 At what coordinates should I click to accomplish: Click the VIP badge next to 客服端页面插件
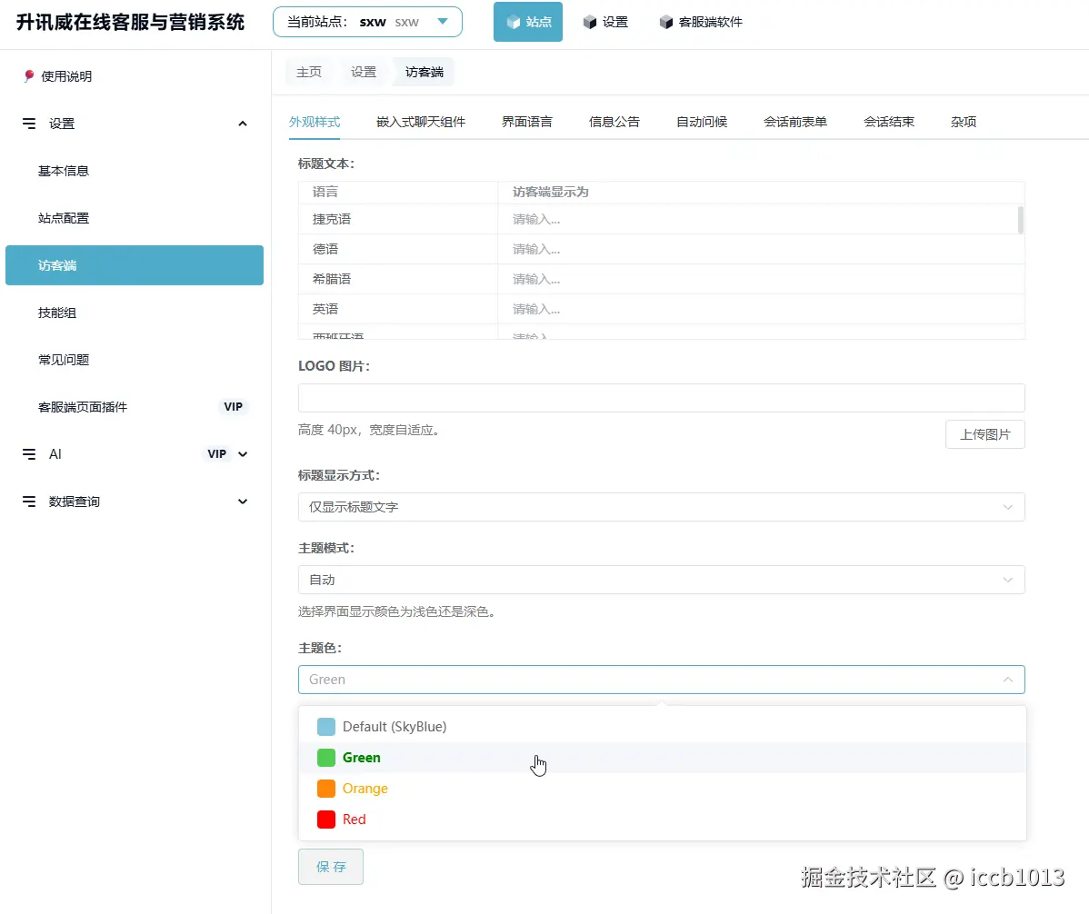tap(234, 407)
